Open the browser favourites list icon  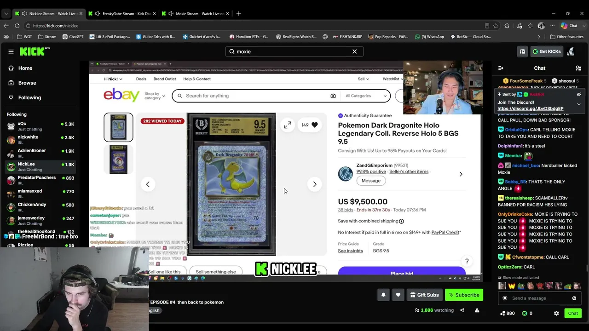tap(531, 26)
